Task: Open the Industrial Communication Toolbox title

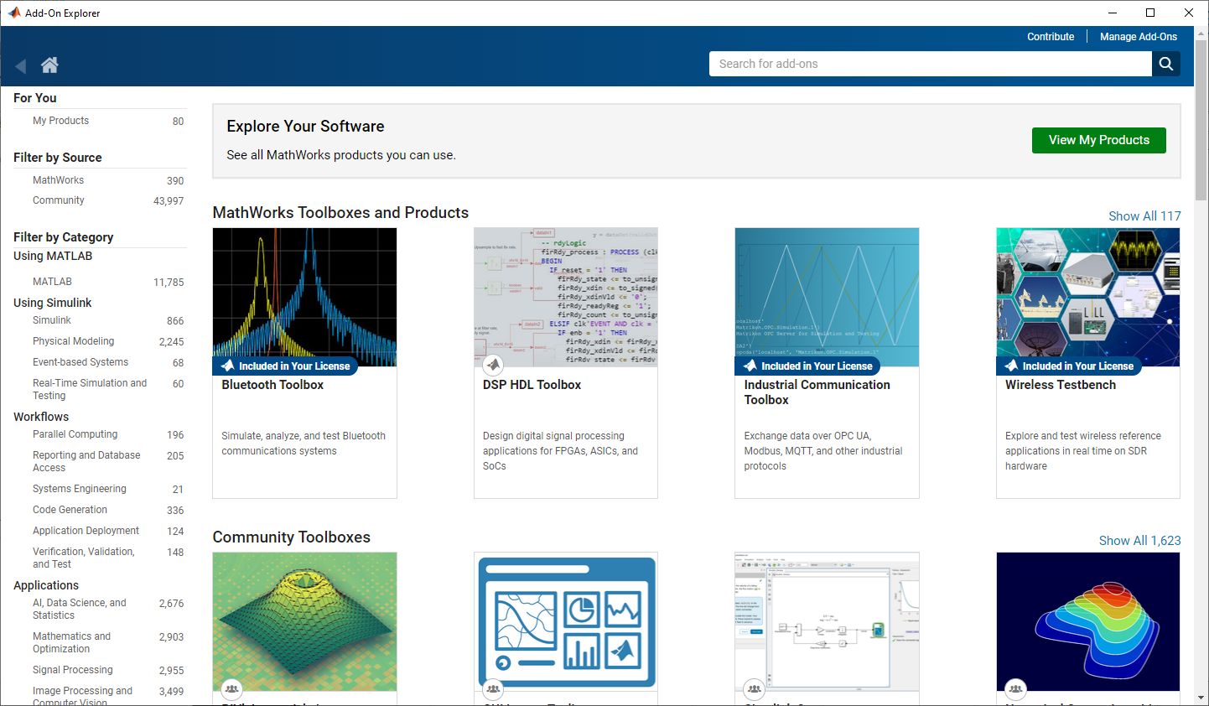Action: pos(817,392)
